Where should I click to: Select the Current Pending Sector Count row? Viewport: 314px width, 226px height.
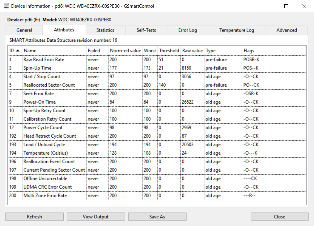pyautogui.click(x=157, y=170)
